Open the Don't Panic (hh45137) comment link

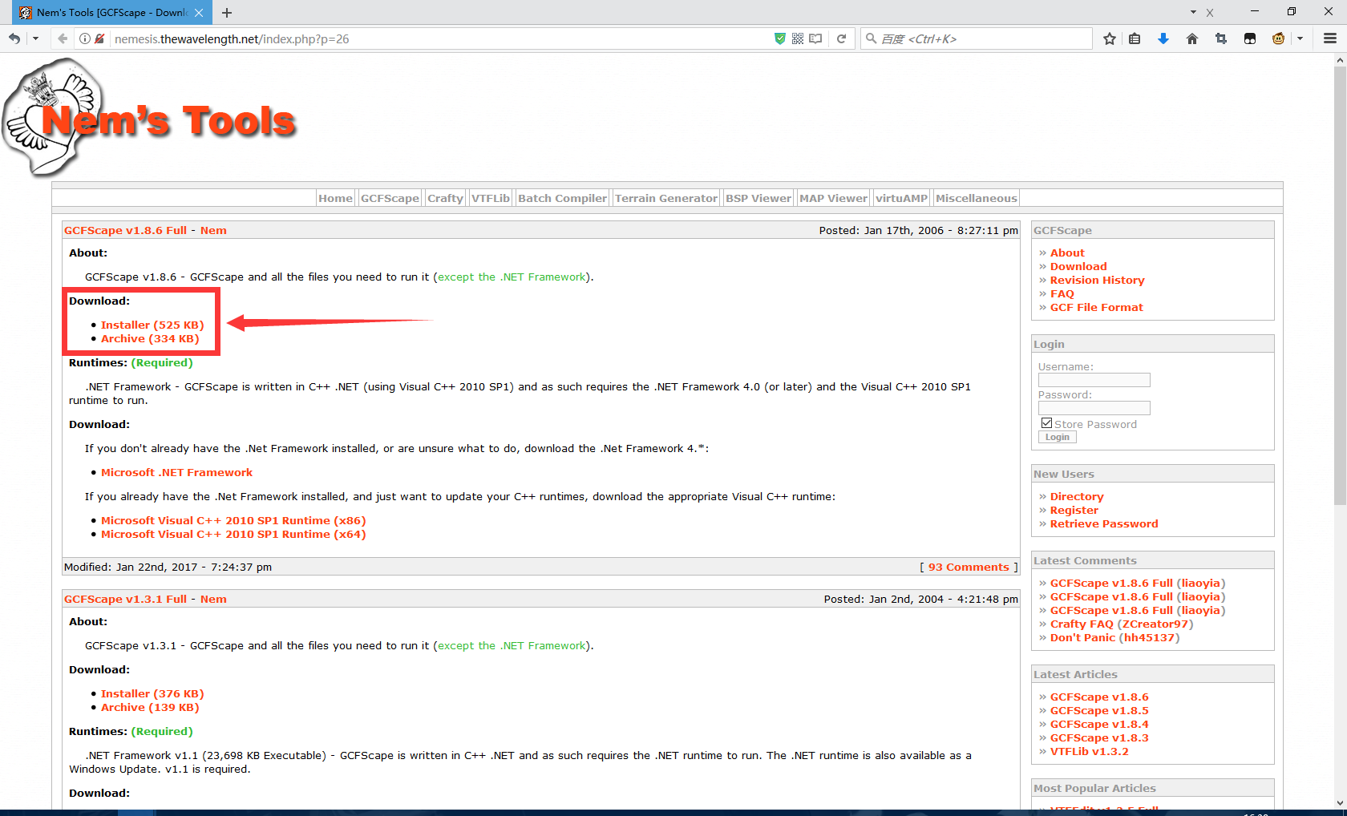[1114, 637]
